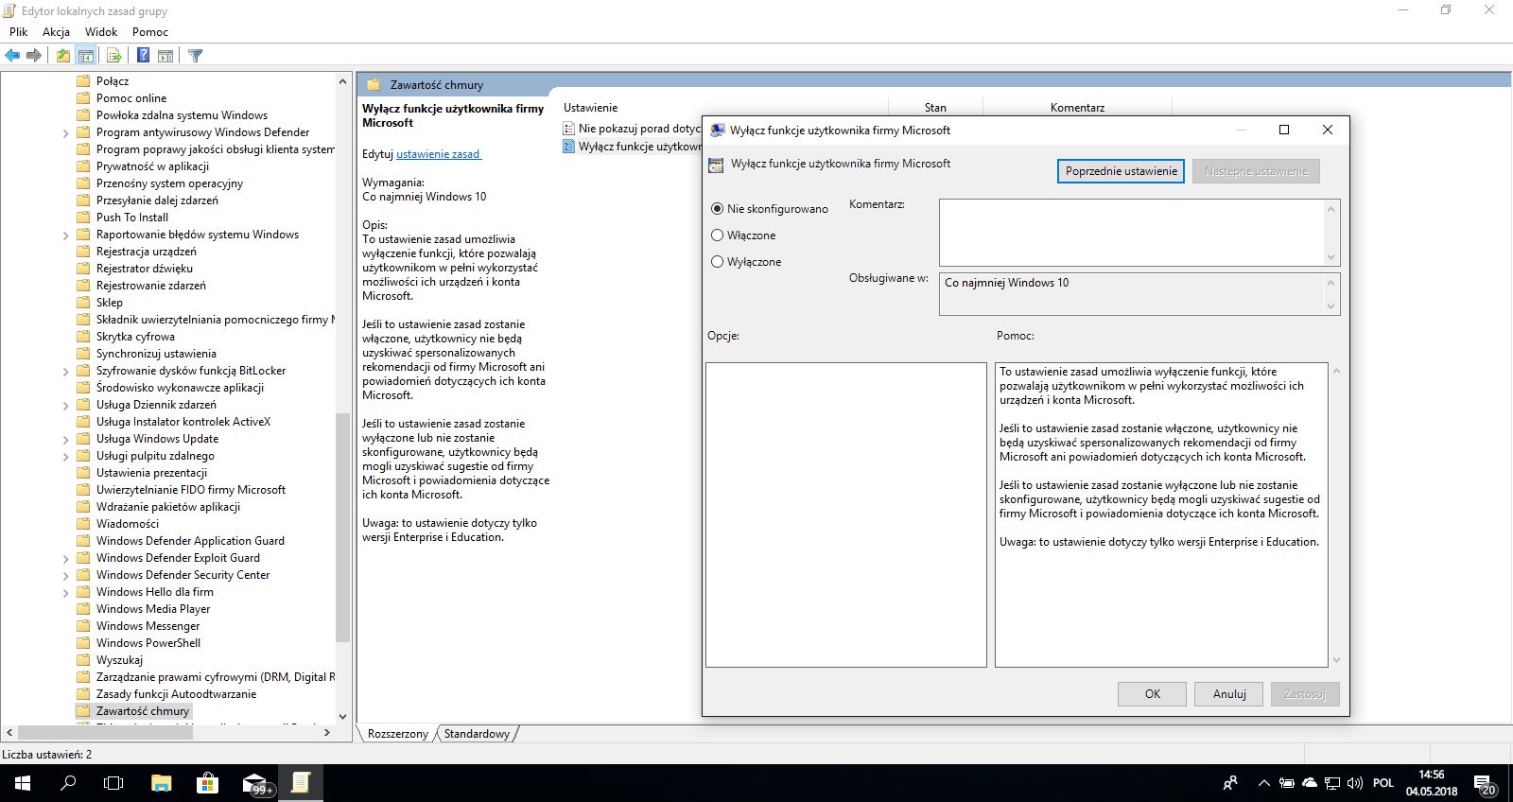Screen dimensions: 1513x802
Task: Click the tree pane horizontal scrollbar thumb
Action: coord(106,732)
